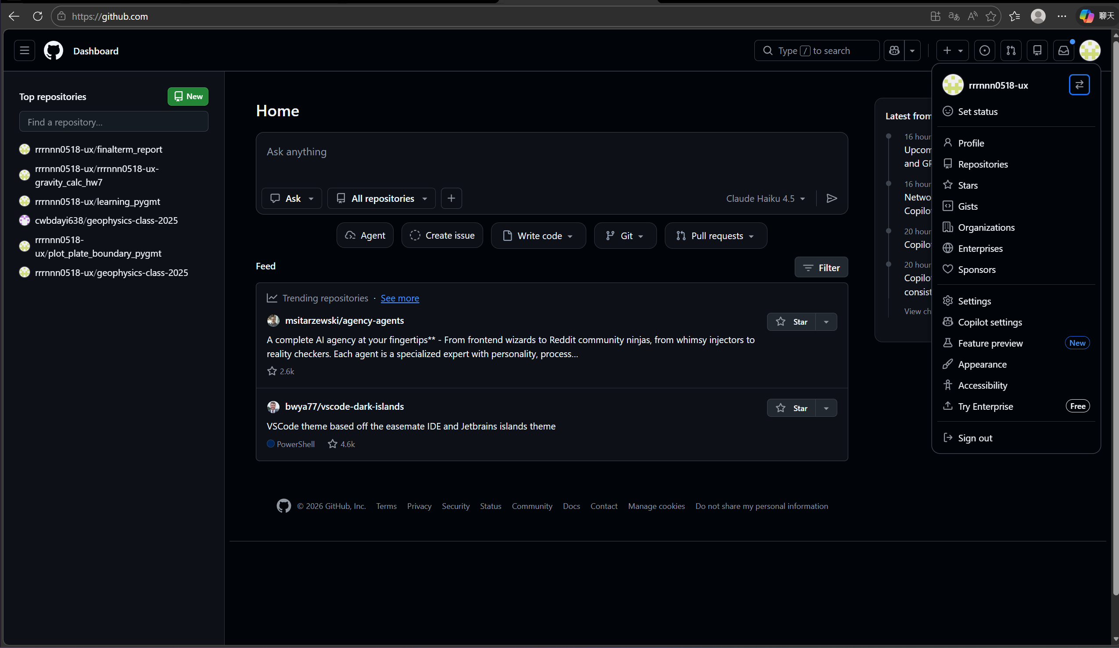Open the notifications inbox icon
This screenshot has height=648, width=1119.
point(1064,50)
